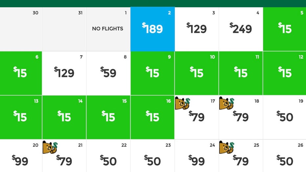306x172 pixels.
Task: Select the highlighted $189 fare on day 2
Action: point(153,29)
